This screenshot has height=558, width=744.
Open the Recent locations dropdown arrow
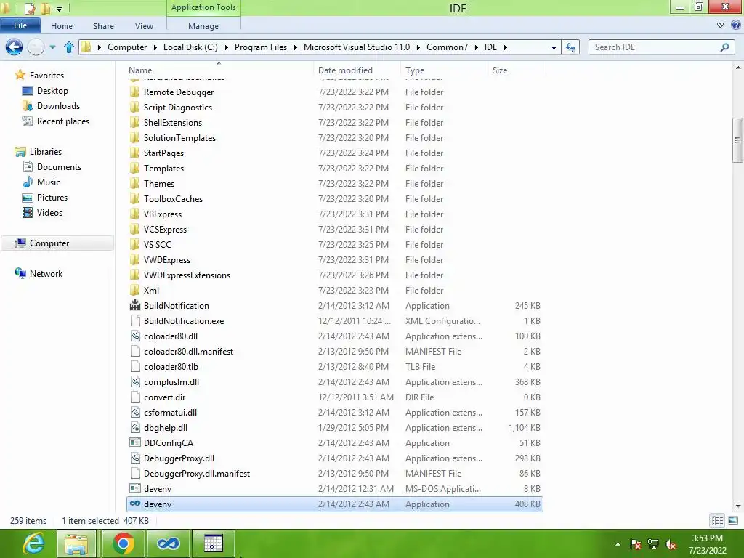coord(52,47)
